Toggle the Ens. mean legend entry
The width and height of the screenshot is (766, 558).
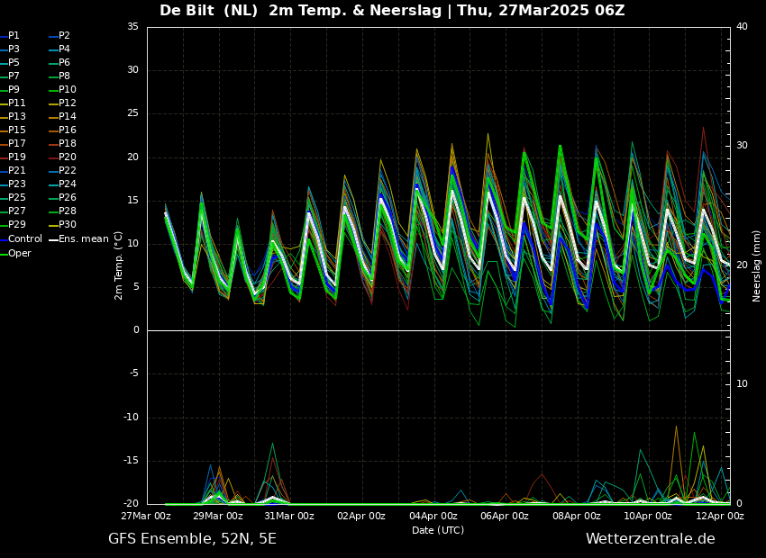(x=83, y=238)
